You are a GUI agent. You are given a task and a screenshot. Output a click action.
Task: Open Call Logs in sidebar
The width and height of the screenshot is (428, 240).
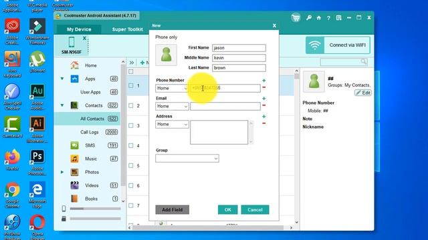click(89, 132)
